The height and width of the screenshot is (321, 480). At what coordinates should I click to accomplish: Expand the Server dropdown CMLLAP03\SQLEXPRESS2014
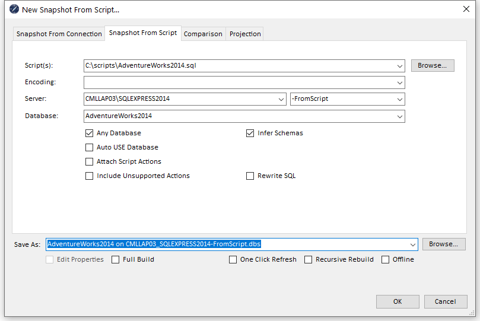click(x=281, y=99)
